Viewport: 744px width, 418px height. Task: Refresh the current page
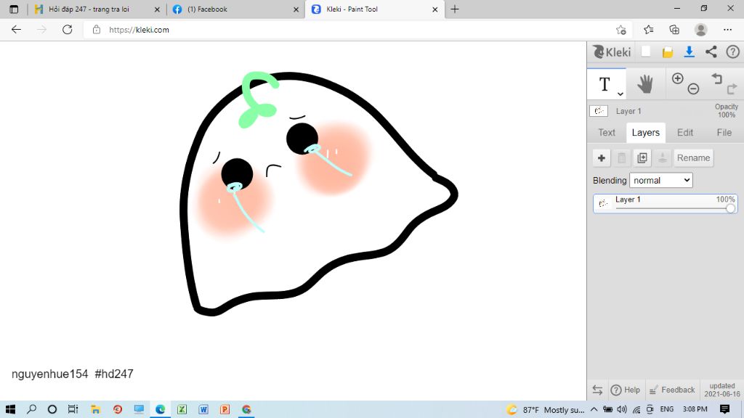coord(68,29)
